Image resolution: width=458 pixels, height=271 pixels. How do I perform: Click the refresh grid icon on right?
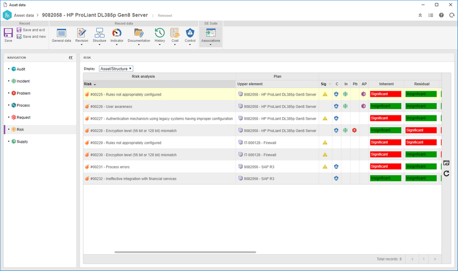446,174
